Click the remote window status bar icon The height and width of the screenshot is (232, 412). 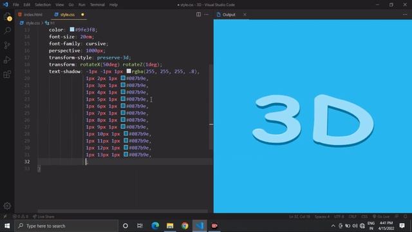[5, 217]
